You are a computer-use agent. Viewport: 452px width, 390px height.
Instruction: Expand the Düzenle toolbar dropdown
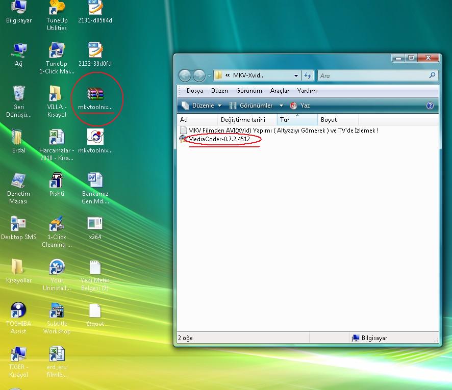pyautogui.click(x=220, y=106)
